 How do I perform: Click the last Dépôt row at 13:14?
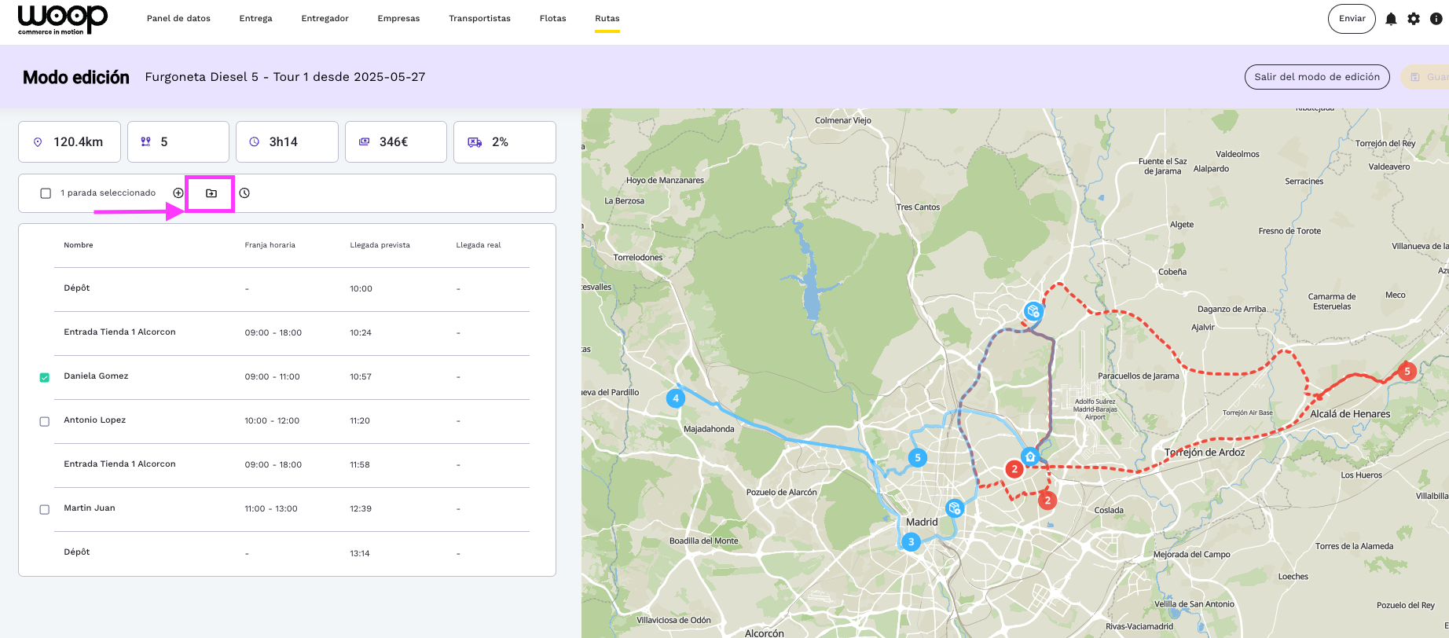(292, 553)
